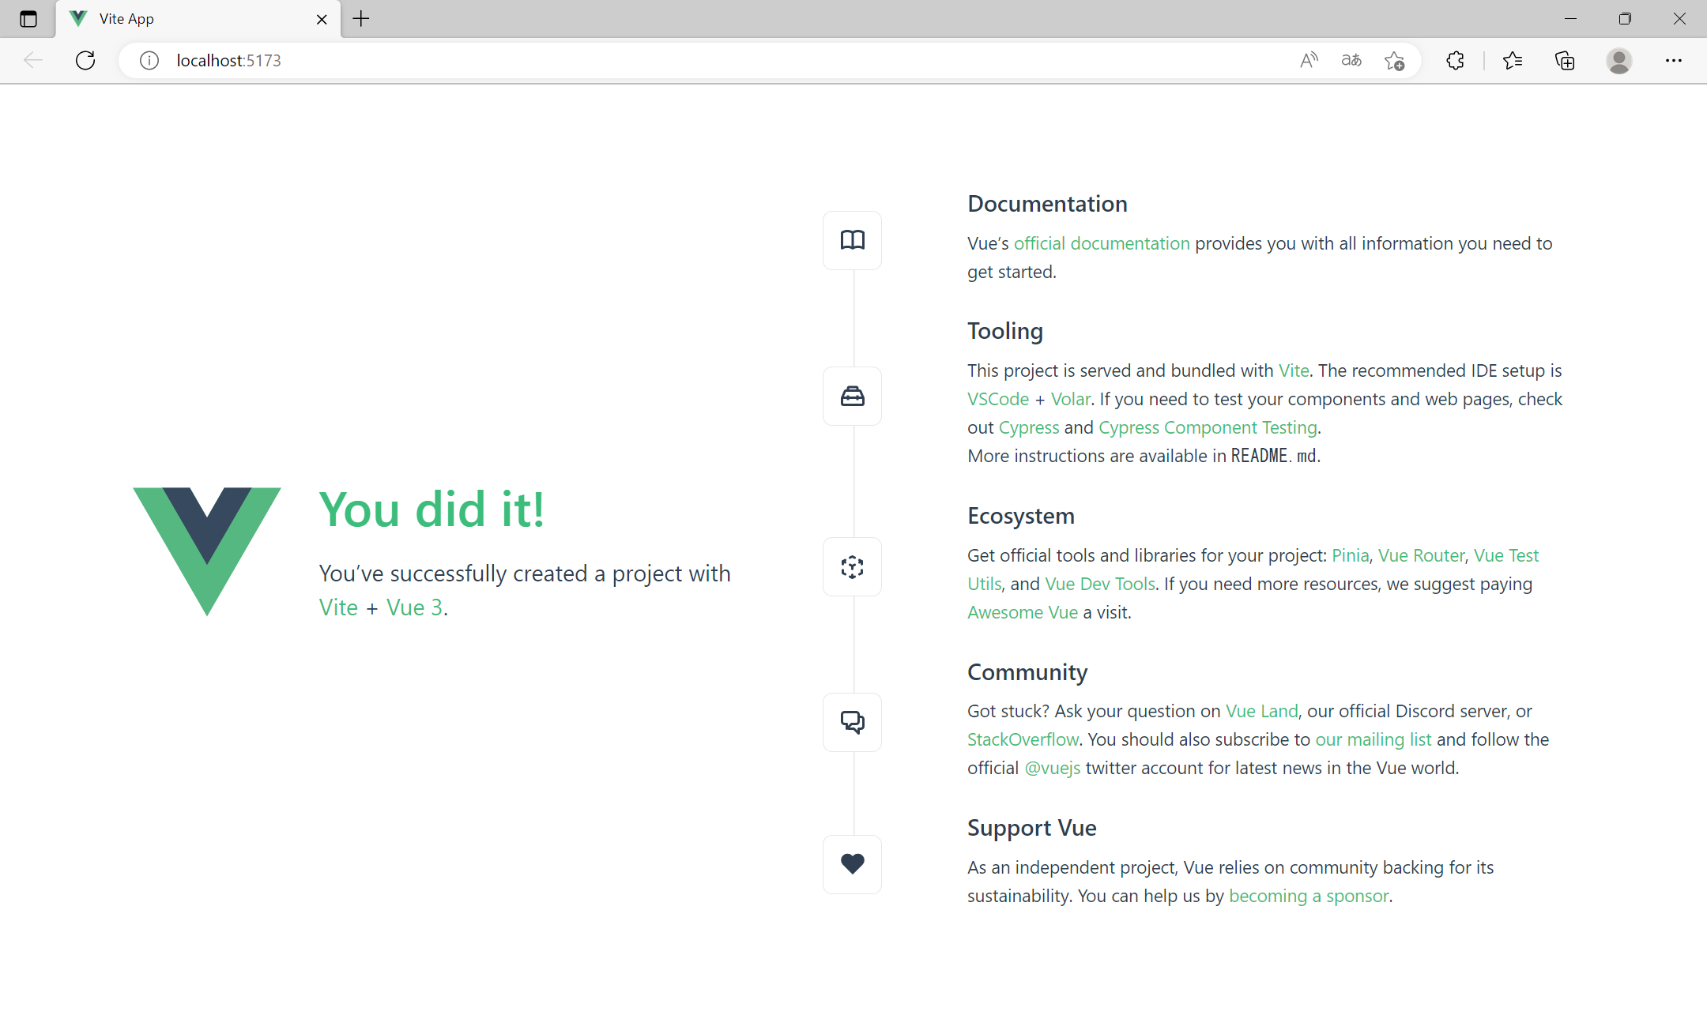Screen dimensions: 1707x1019
Task: Click the Ecosystem heading
Action: point(1021,516)
